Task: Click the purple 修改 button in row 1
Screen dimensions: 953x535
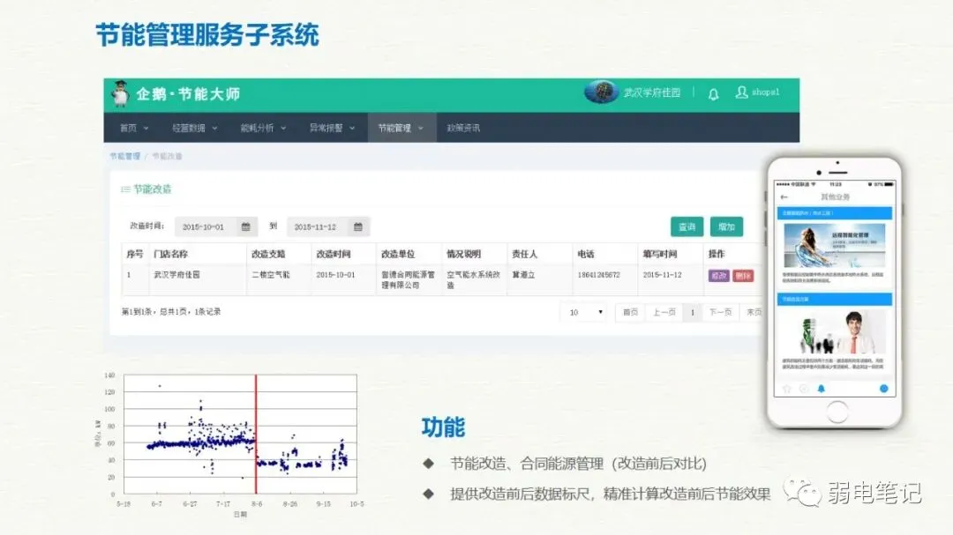Action: point(719,276)
